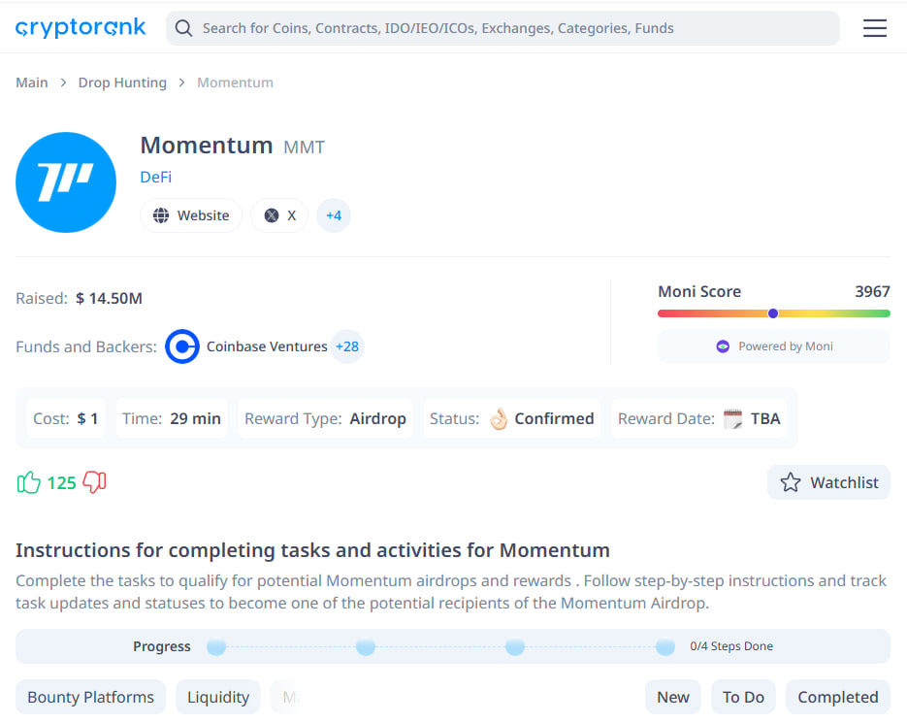Click the Moni eye logo icon
907x723 pixels.
(723, 346)
